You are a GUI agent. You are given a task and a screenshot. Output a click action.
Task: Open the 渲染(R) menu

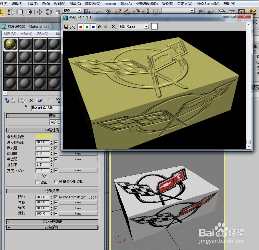167,3
